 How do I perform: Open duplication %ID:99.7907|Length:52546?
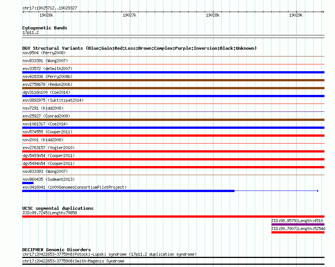pyautogui.click(x=298, y=229)
